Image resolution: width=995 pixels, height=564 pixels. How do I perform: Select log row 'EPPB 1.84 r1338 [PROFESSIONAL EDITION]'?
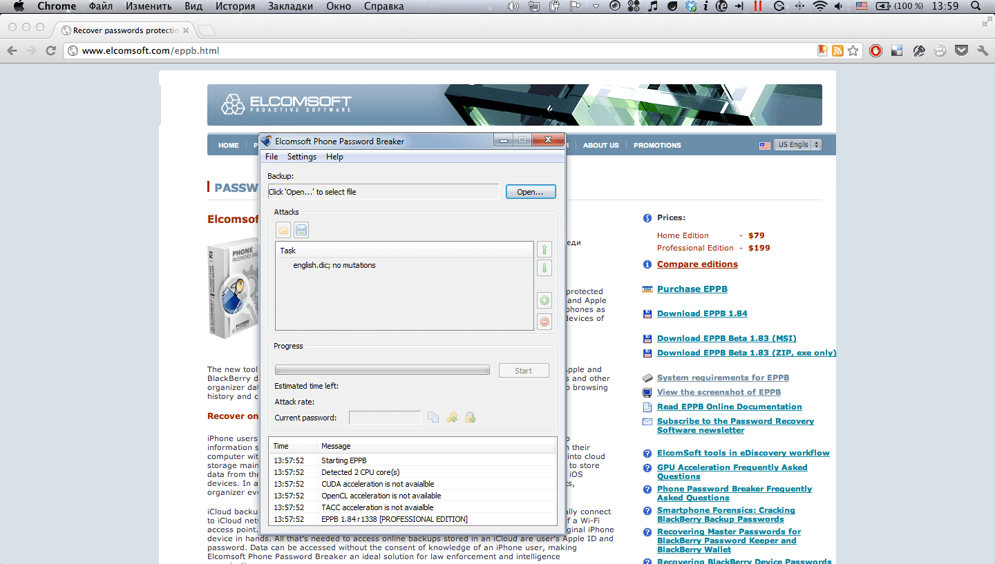413,519
